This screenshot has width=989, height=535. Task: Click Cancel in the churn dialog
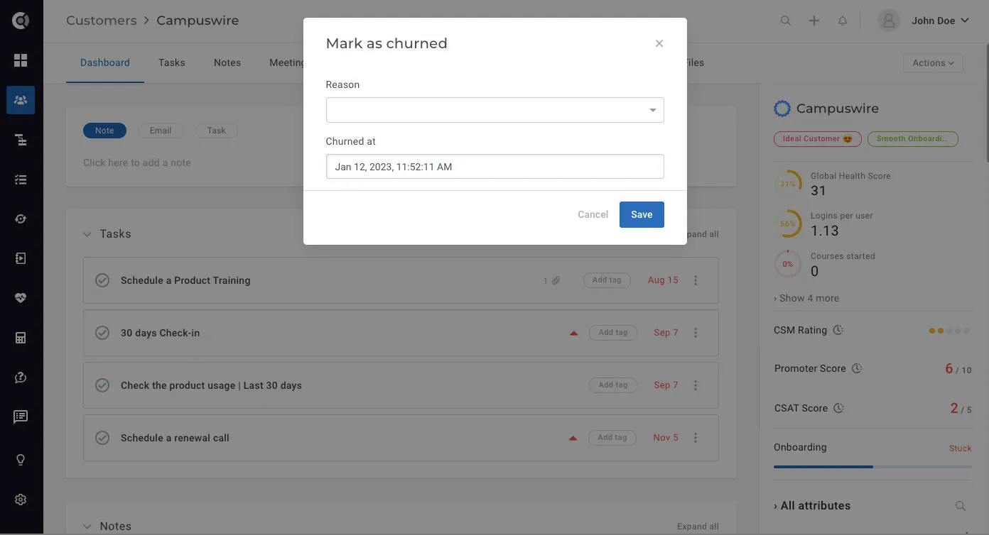[593, 214]
